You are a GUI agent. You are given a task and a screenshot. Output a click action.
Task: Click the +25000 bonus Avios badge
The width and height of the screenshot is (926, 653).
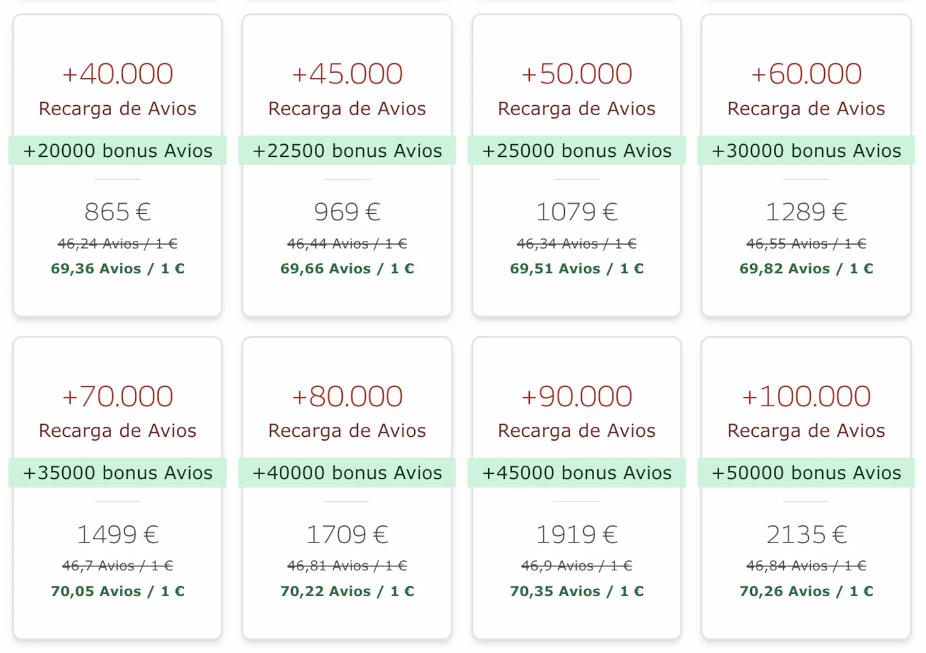click(576, 150)
